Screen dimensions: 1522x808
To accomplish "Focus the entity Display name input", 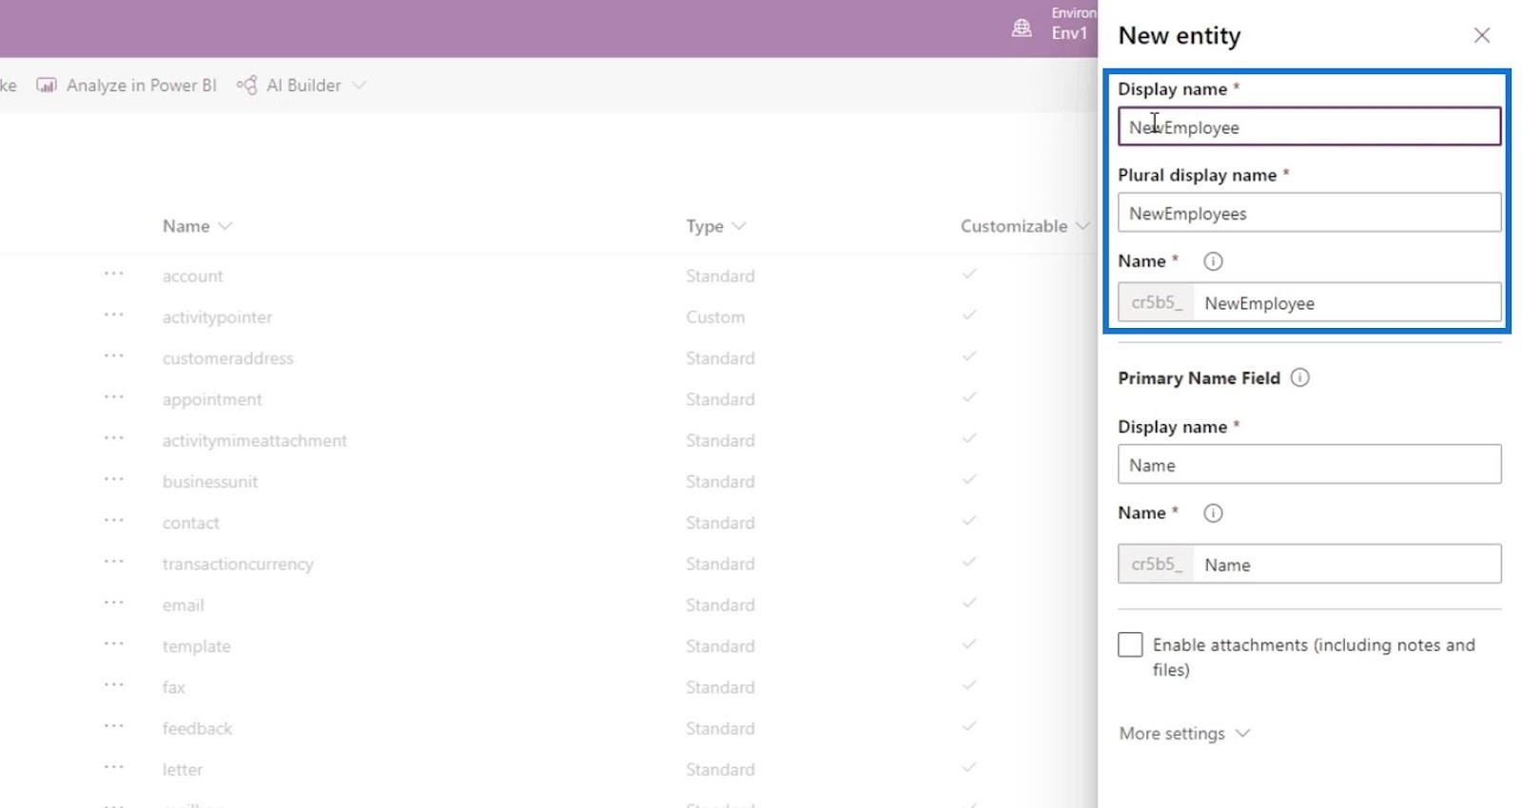I will [1310, 126].
